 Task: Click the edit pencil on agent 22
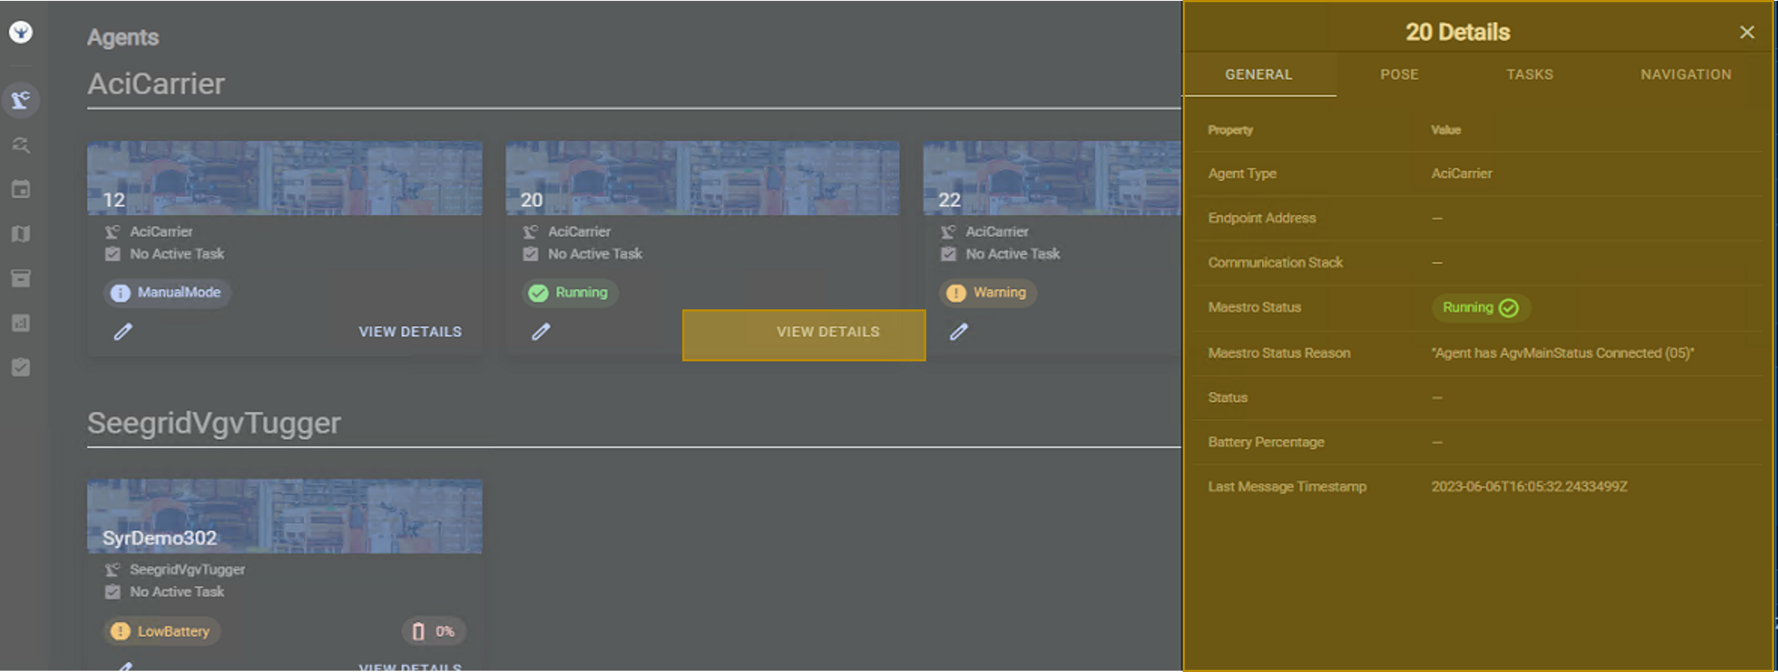click(958, 332)
